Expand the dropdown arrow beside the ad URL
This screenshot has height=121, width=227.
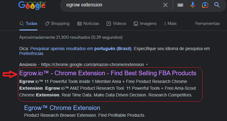[147, 65]
